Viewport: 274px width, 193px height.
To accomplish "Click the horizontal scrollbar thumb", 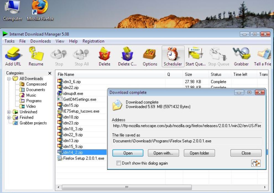I will tap(127, 187).
